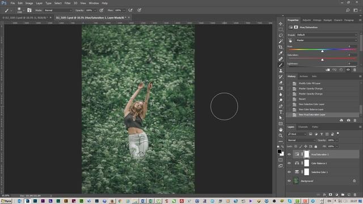Create new snapshot camera icon in History panel
363x204 pixels.
(x=348, y=120)
